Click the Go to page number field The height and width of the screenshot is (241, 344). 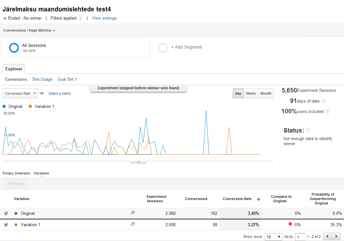[300, 237]
